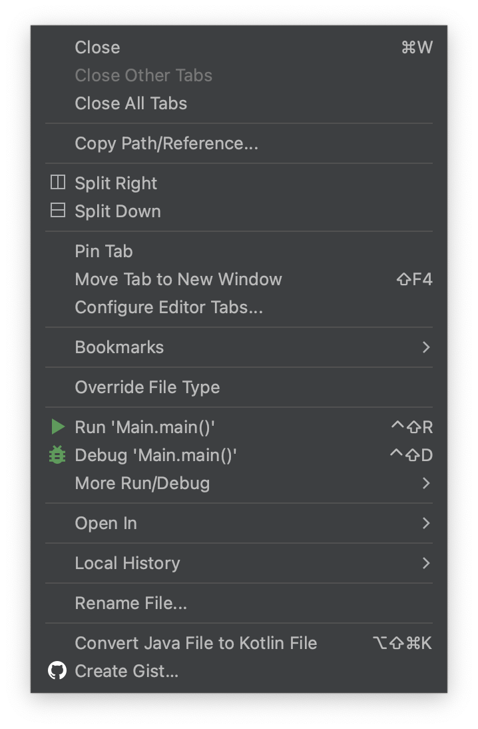Expand the Bookmarks submenu arrow
The width and height of the screenshot is (478, 729).
(426, 347)
